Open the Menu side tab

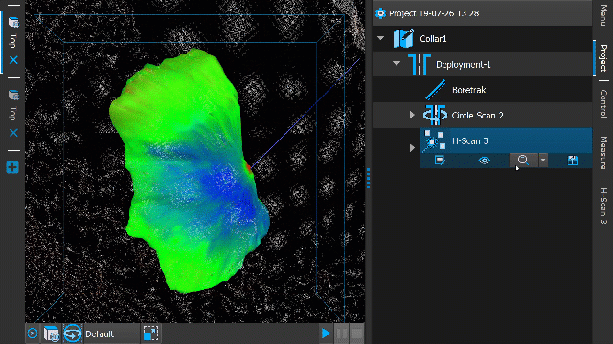click(603, 13)
